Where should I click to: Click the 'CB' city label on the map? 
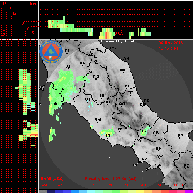click(156, 133)
